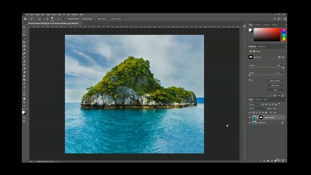Viewport: 311px width, 175px height.
Task: Click Select and Mask in Properties panel
Action: click(276, 81)
